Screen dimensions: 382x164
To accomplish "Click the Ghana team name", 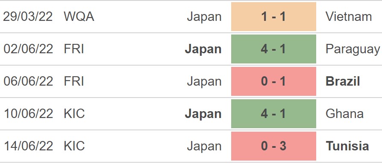I will pyautogui.click(x=344, y=113).
